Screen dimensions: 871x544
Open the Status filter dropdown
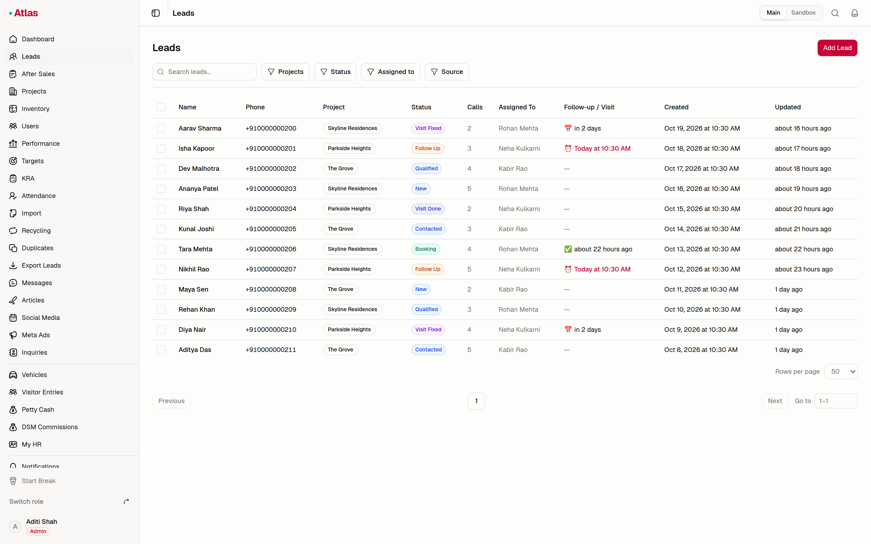coord(335,72)
